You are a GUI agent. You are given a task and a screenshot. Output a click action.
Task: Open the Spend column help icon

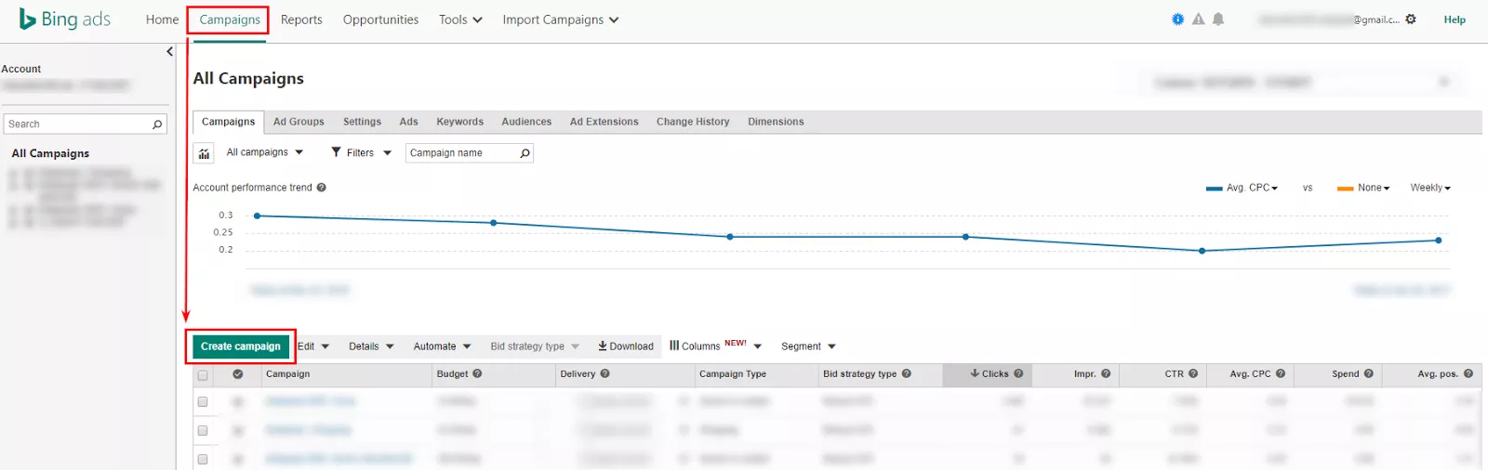(x=1369, y=374)
